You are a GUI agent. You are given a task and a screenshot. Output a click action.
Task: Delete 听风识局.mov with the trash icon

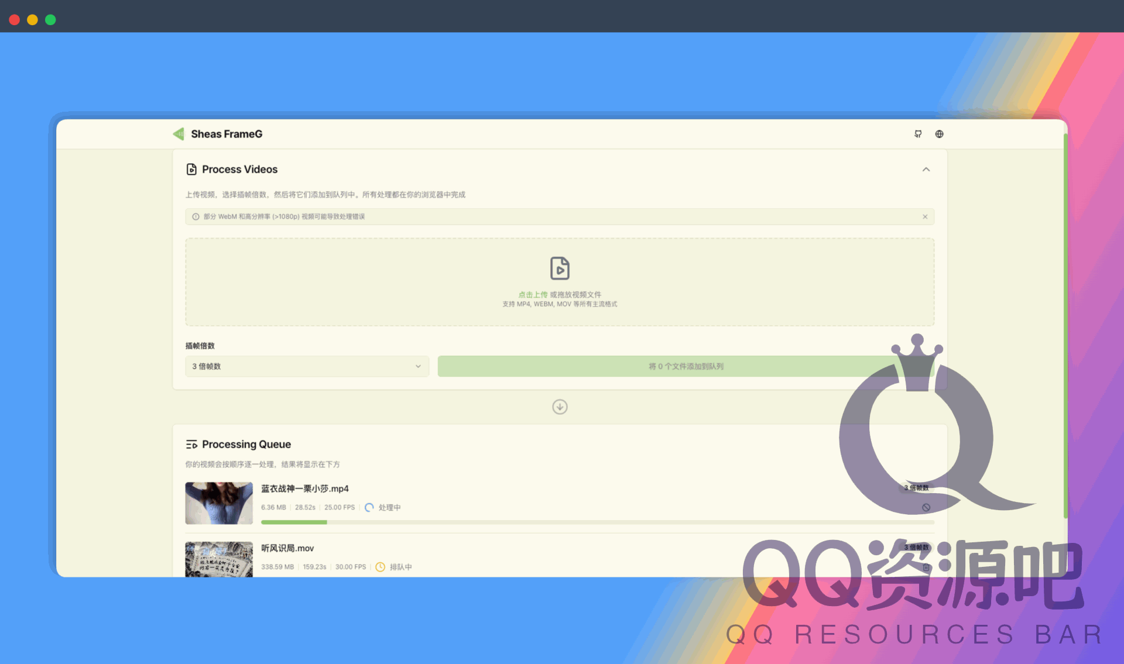coord(926,567)
